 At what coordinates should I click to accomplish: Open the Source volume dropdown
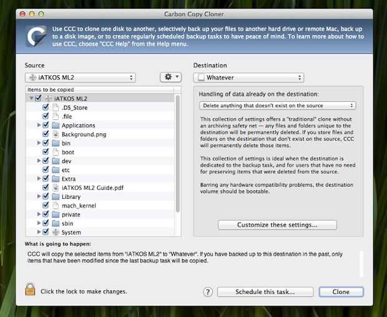[x=81, y=78]
